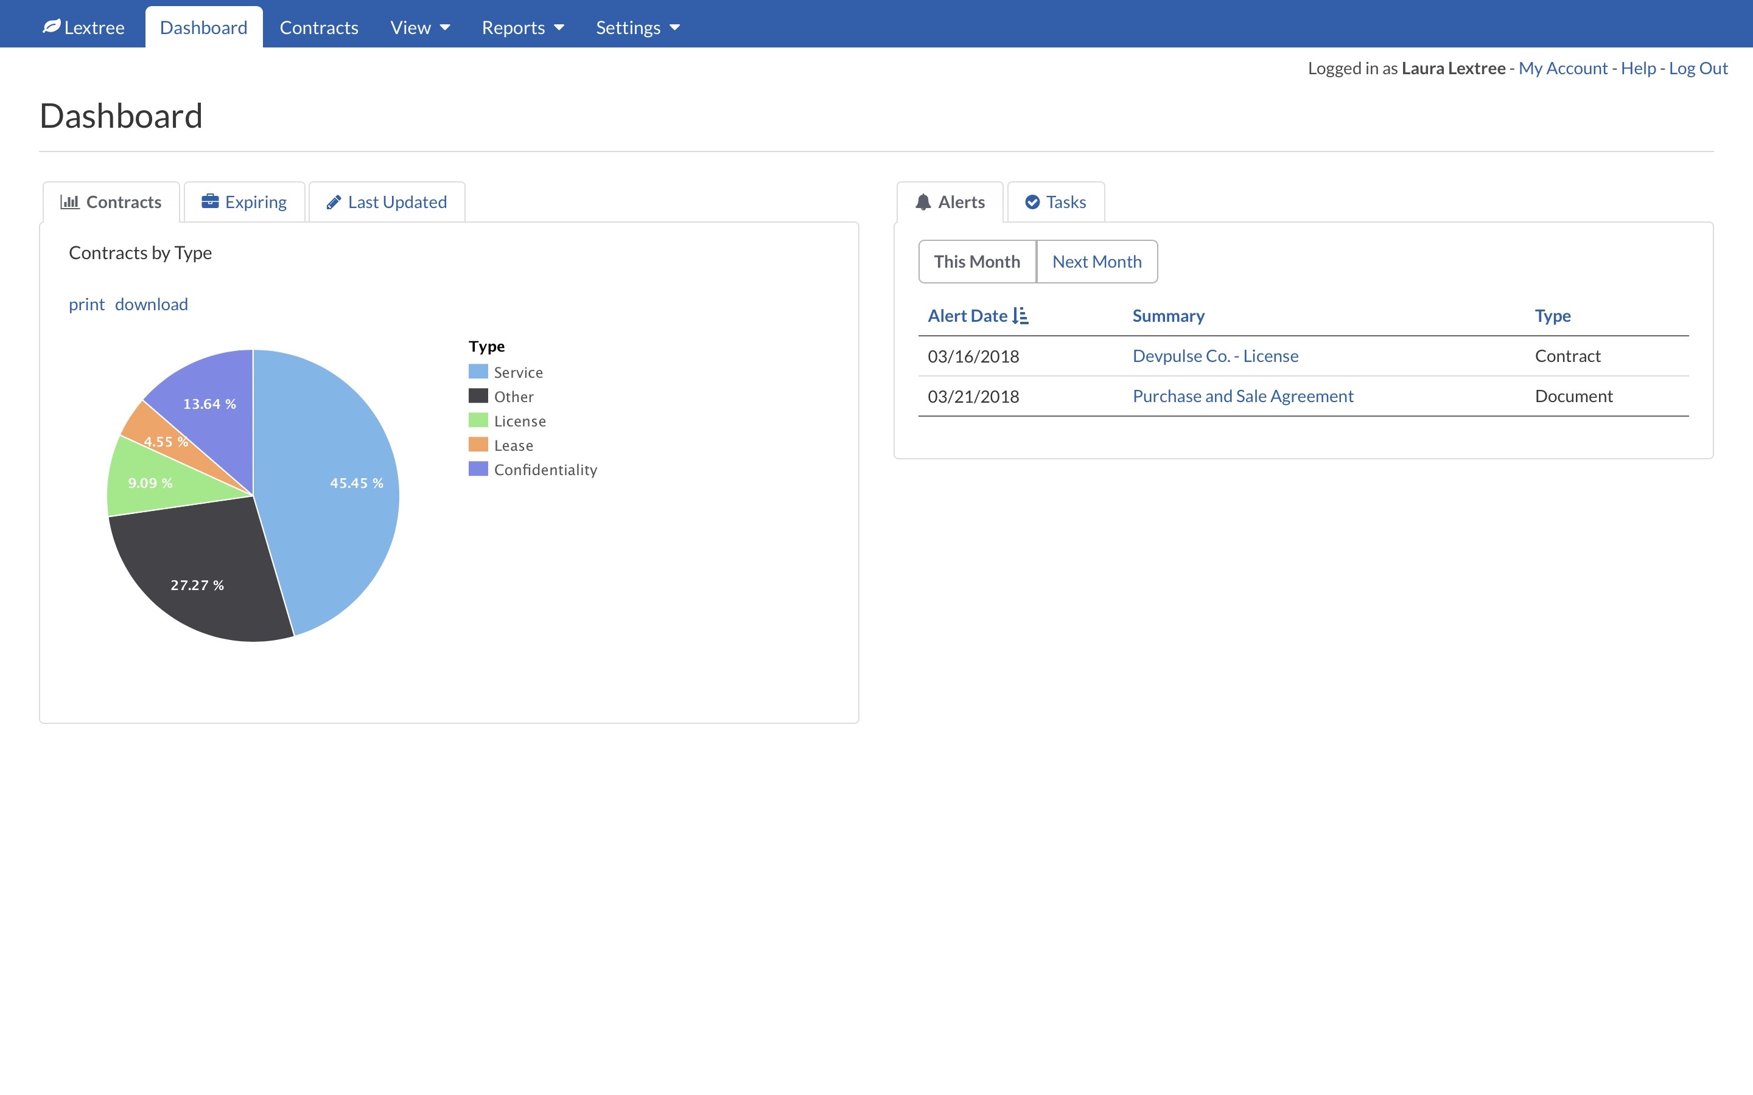Click the download link above the chart
The height and width of the screenshot is (1095, 1753).
coord(151,304)
